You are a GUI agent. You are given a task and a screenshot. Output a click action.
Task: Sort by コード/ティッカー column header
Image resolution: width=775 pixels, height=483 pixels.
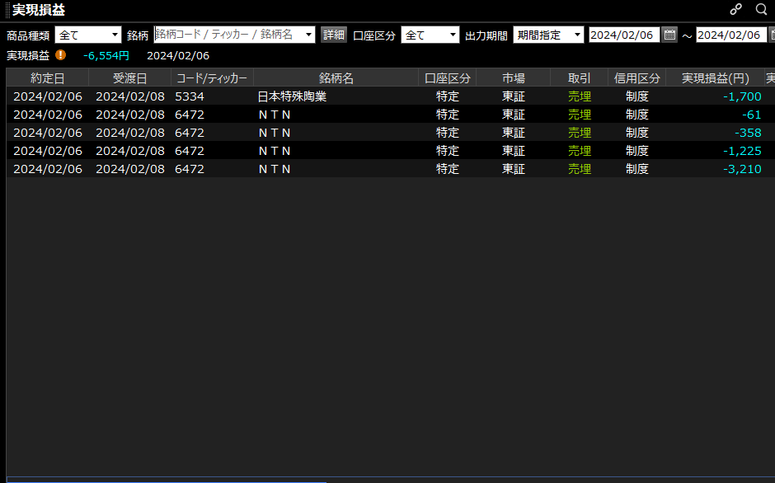[x=212, y=78]
